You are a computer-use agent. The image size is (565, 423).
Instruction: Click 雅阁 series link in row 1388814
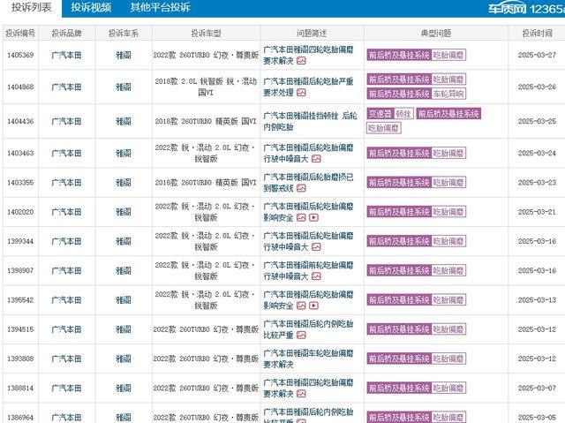click(x=124, y=388)
